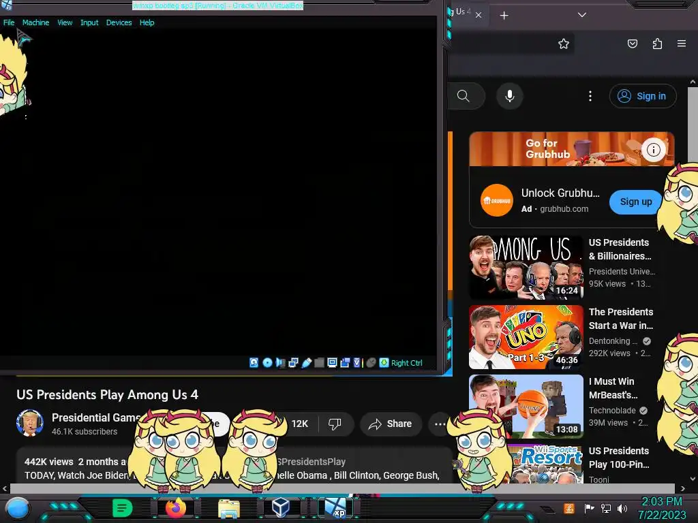Click the optical disc icon in VirtualBox status bar
This screenshot has height=523, width=698.
click(x=267, y=363)
